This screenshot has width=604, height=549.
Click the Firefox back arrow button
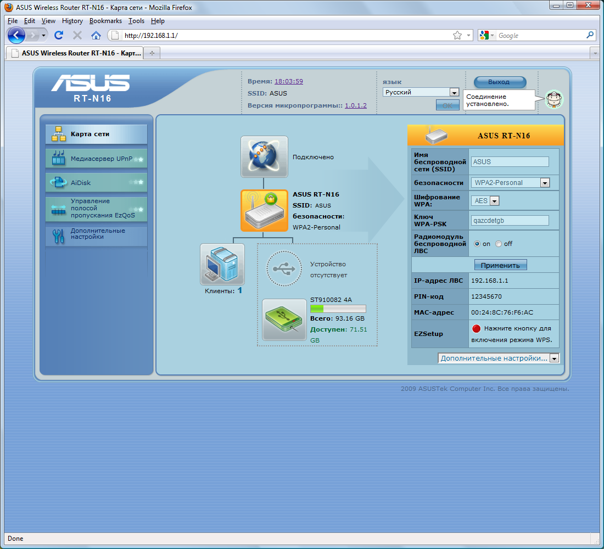(16, 36)
